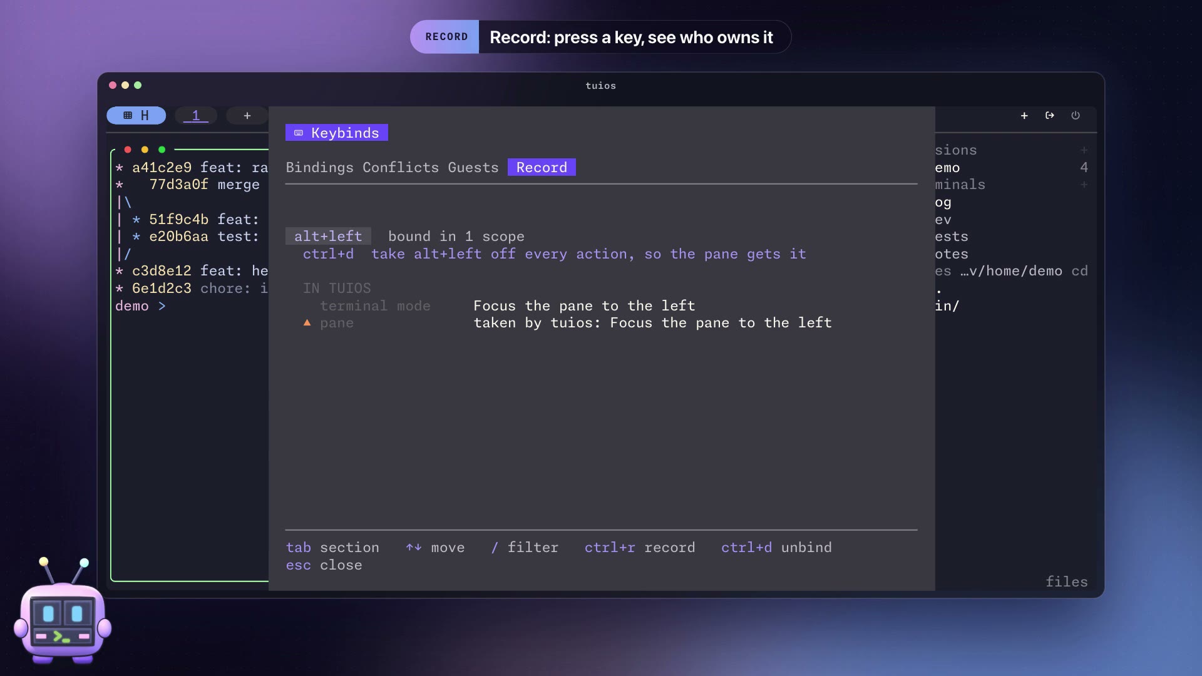
Task: Click the RECORD caption badge
Action: point(445,37)
